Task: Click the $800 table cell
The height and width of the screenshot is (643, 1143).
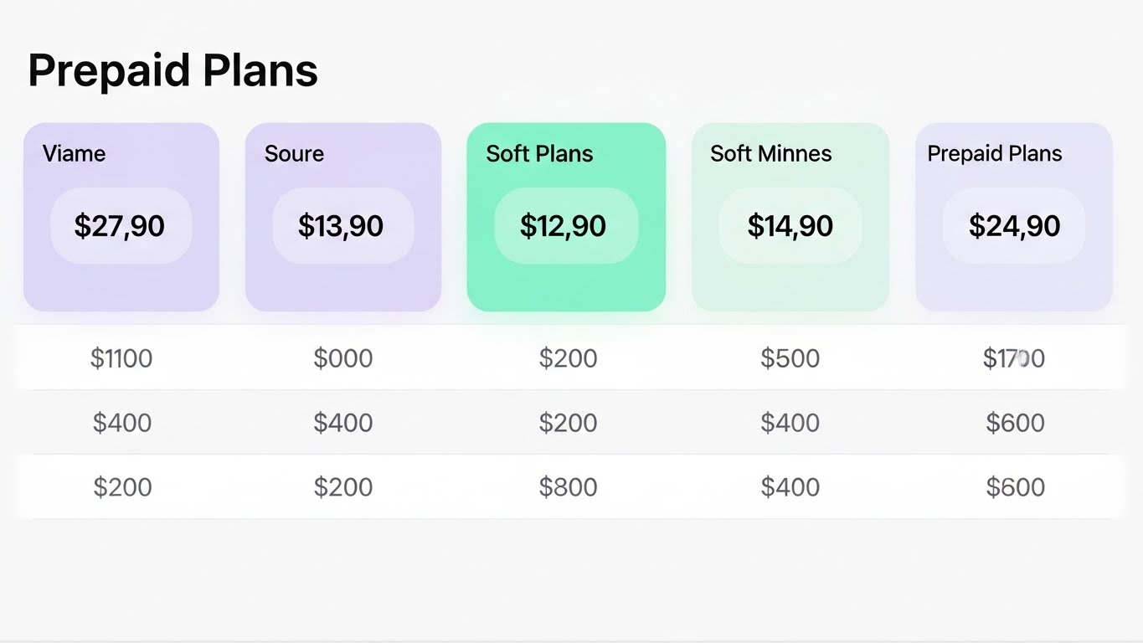Action: (x=568, y=487)
